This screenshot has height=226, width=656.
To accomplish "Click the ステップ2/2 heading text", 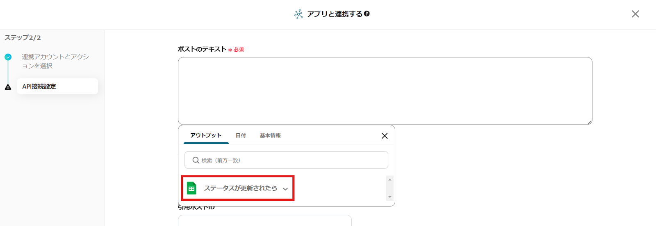I will (x=23, y=38).
